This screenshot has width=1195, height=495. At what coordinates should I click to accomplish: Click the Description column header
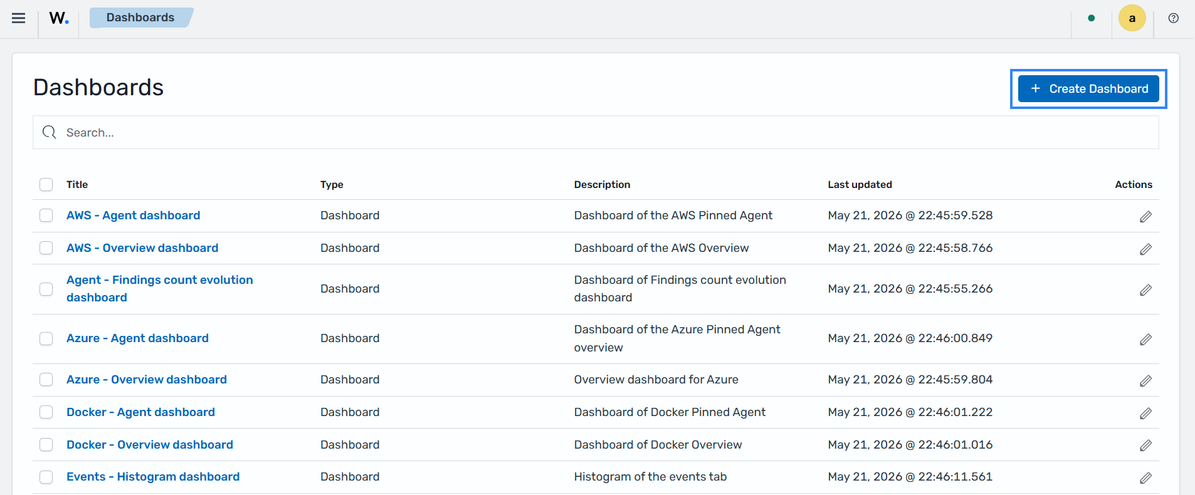point(602,184)
